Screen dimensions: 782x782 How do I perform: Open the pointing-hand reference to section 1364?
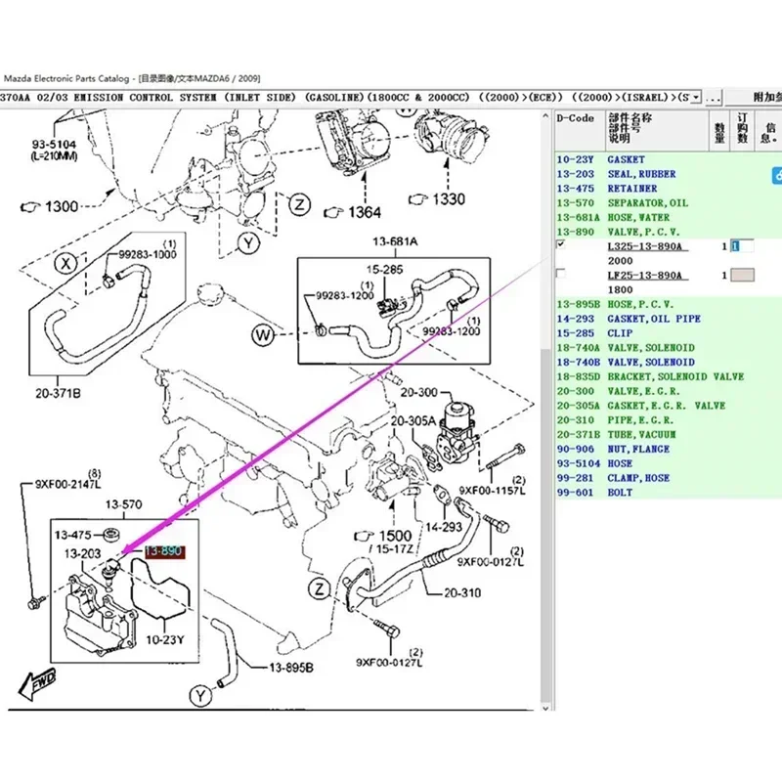(353, 212)
